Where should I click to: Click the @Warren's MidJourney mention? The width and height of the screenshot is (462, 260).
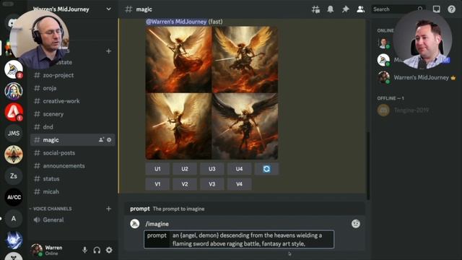coord(176,22)
